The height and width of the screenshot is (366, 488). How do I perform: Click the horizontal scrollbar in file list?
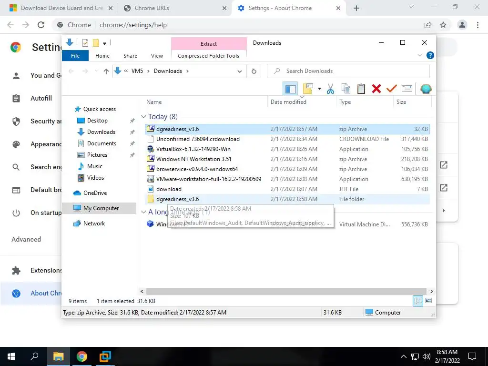pyautogui.click(x=286, y=291)
